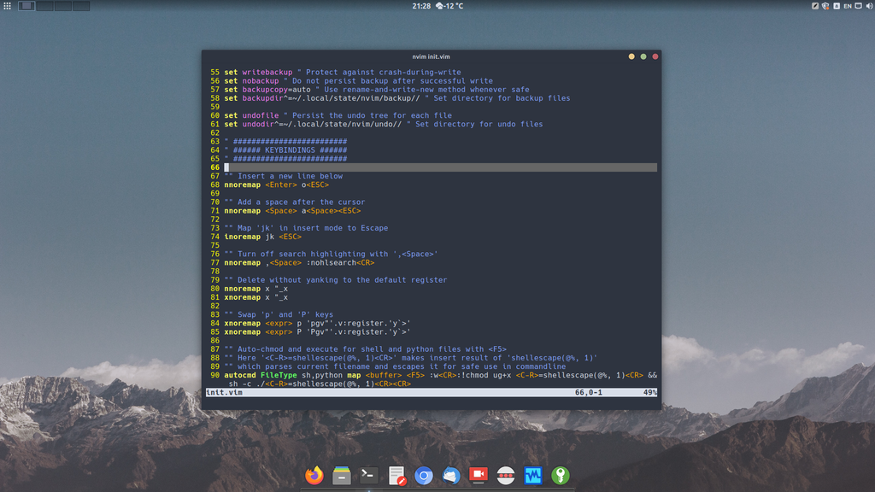Click the shield tray icon with orange dot
Image resolution: width=875 pixels, height=492 pixels.
click(825, 6)
